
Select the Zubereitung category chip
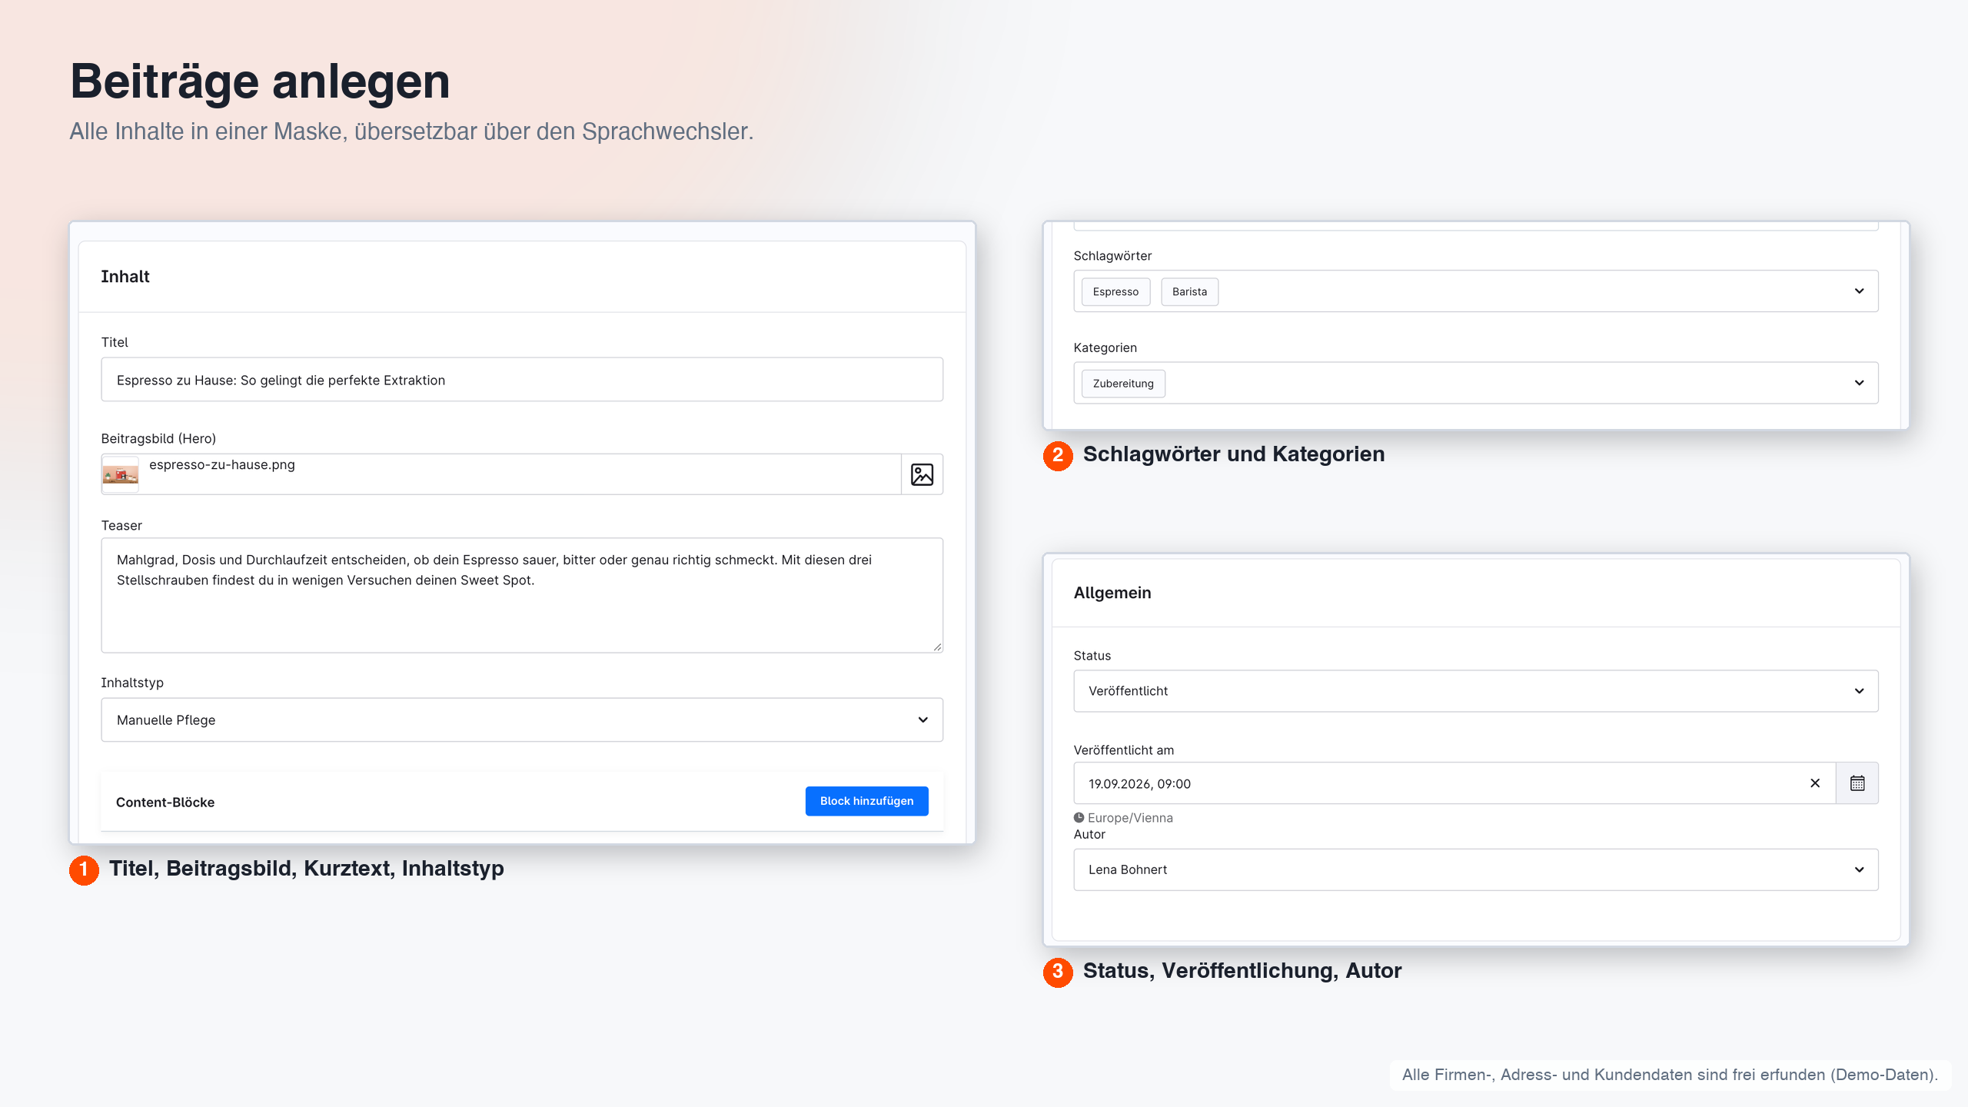(x=1123, y=384)
